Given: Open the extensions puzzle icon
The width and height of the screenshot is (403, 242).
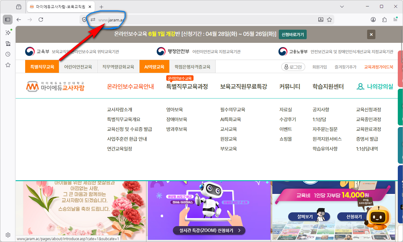Looking at the screenshot, I should (x=384, y=20).
